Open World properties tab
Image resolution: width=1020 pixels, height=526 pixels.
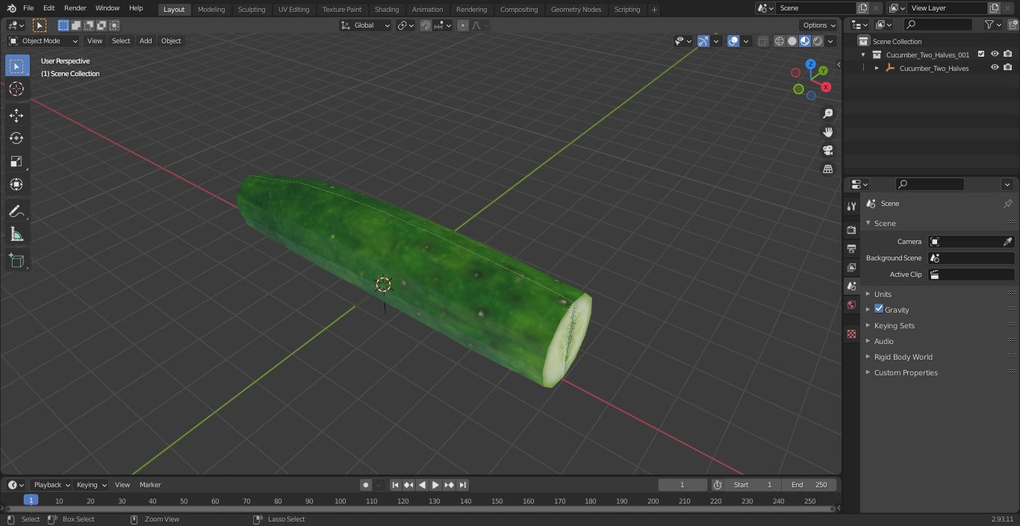pyautogui.click(x=851, y=304)
